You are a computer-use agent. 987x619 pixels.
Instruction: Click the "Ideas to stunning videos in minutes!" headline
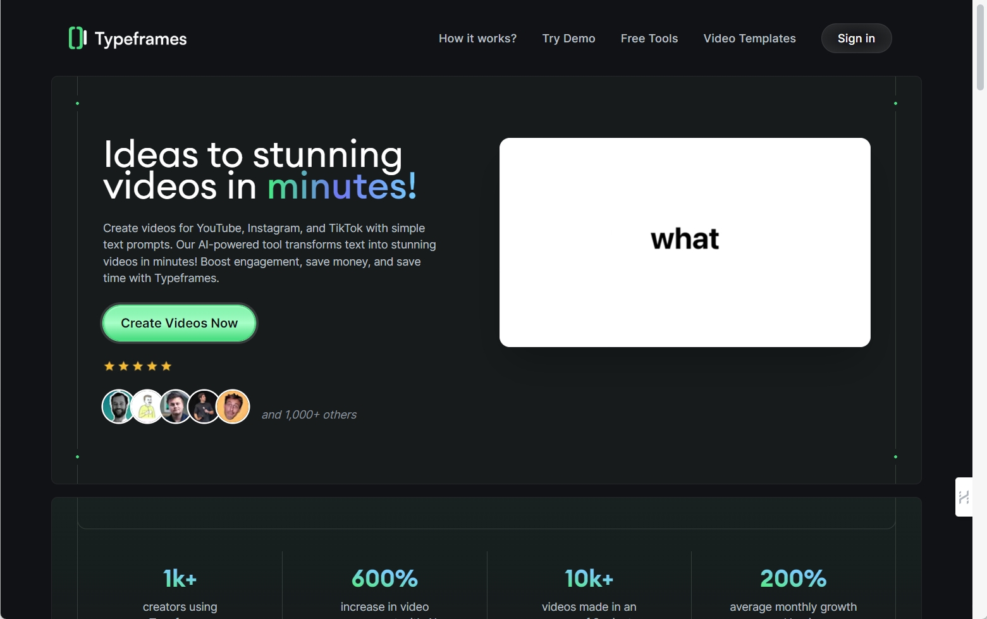pyautogui.click(x=260, y=170)
